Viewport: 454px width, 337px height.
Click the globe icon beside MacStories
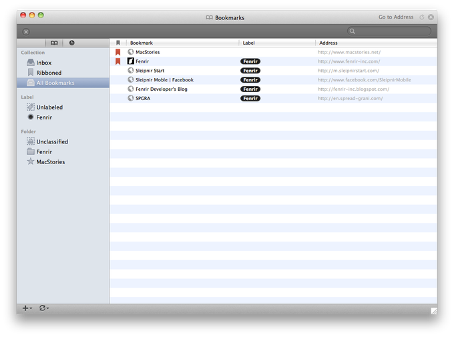[x=131, y=52]
